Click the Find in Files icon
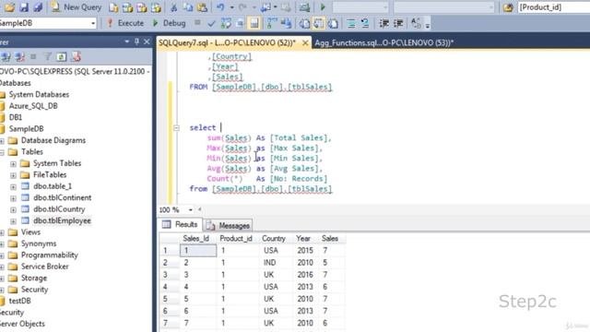Image resolution: width=590 pixels, height=332 pixels. pos(508,7)
